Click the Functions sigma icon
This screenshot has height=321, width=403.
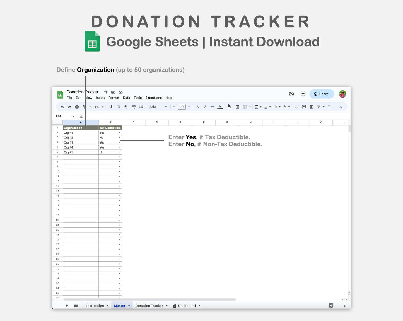(x=329, y=107)
